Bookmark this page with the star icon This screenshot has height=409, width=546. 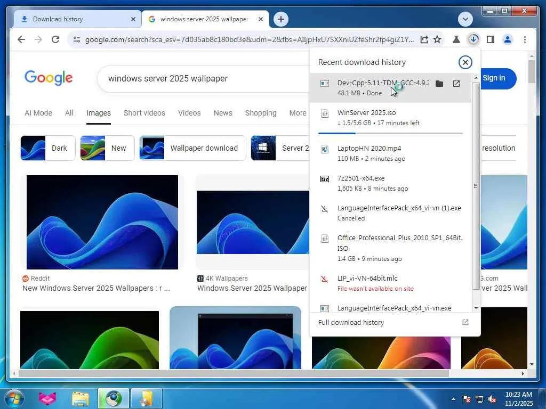(437, 39)
